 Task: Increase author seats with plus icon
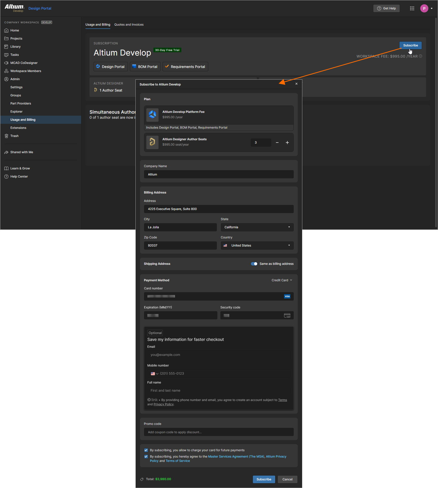click(287, 143)
